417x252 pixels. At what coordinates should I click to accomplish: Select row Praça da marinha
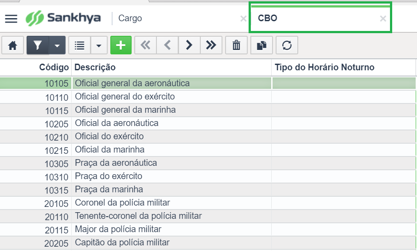coord(208,190)
